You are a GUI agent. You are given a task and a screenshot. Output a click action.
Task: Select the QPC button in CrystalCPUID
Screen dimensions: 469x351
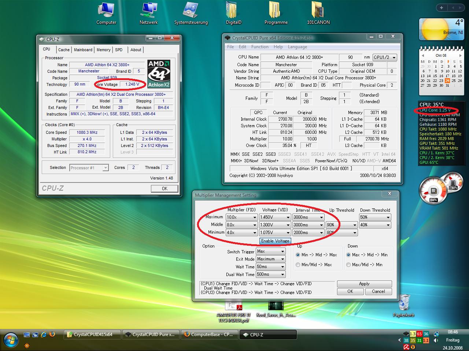[258, 113]
